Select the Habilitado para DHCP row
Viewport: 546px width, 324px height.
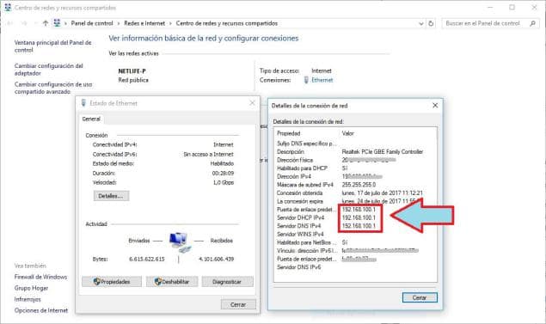click(x=355, y=168)
